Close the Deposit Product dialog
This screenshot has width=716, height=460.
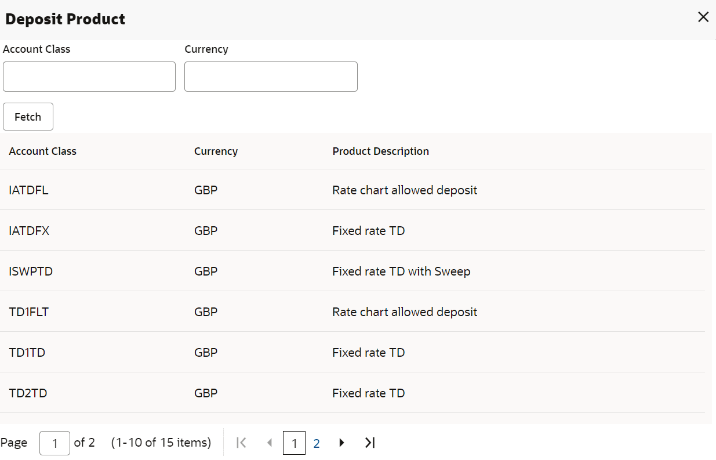tap(703, 17)
